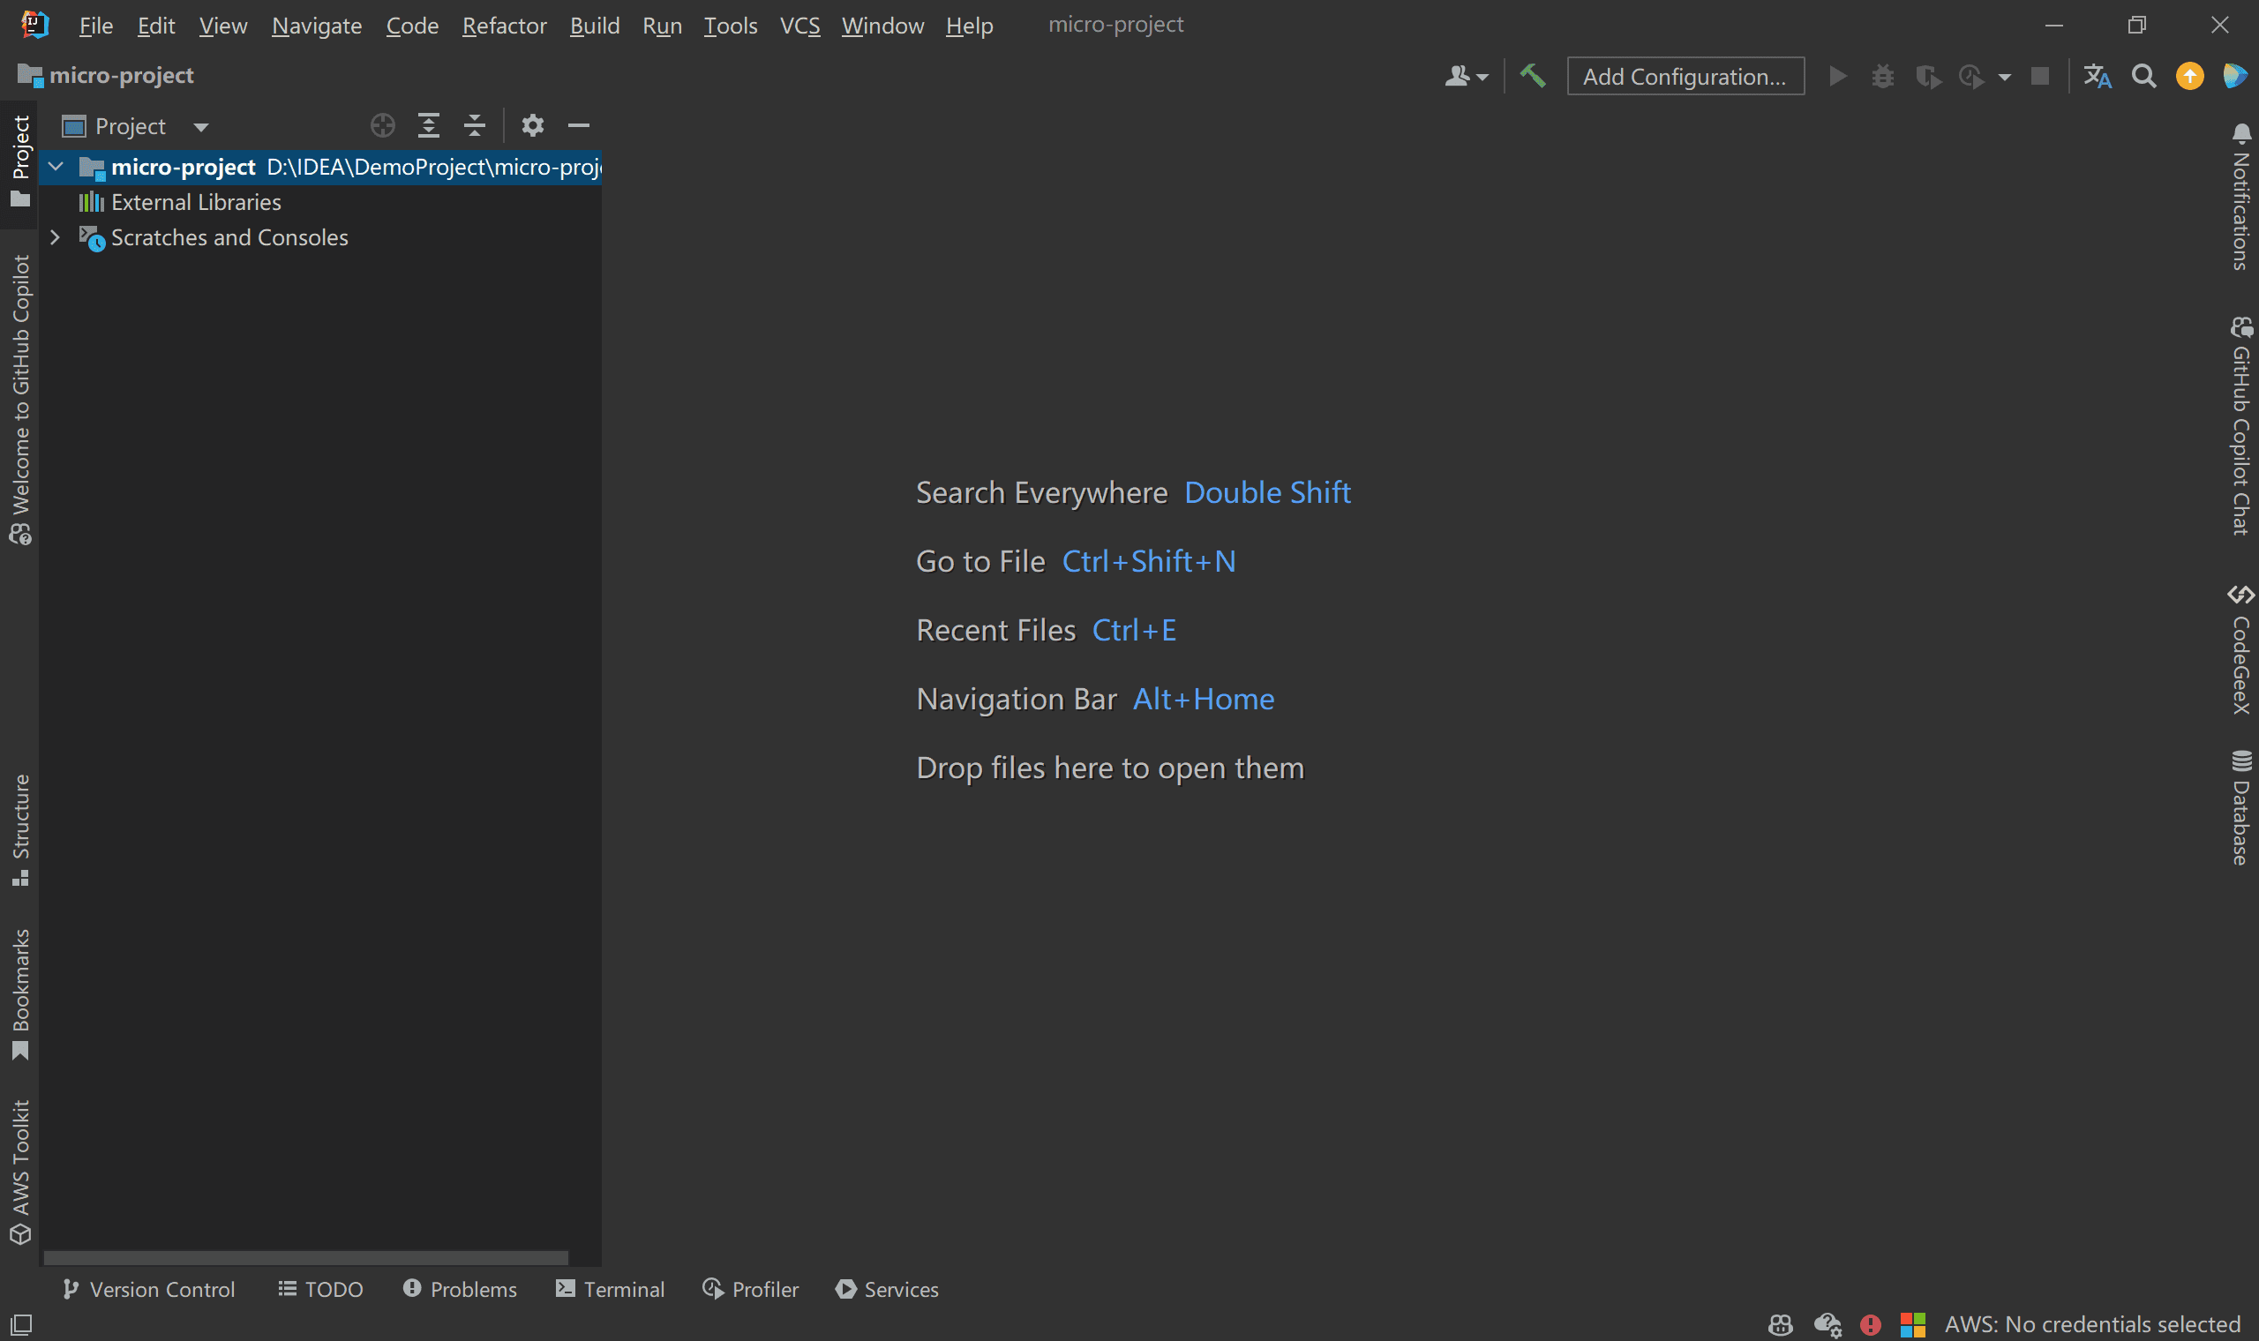Open the VCS menu

coord(799,26)
